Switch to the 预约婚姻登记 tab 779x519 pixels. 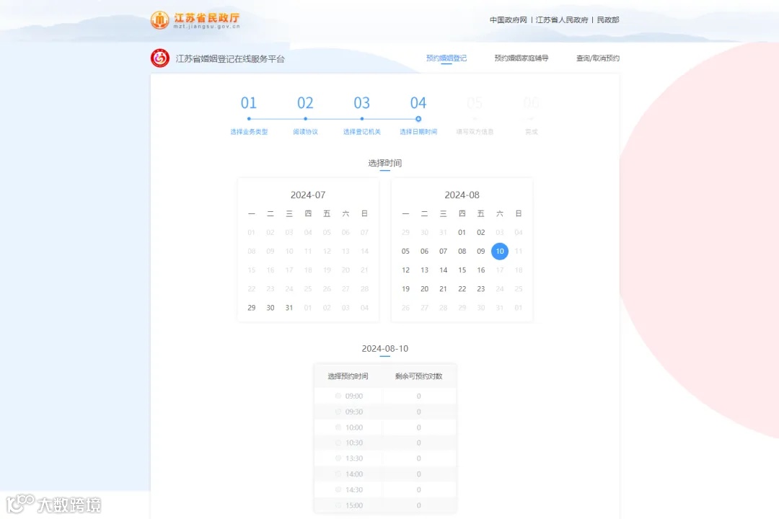[446, 58]
